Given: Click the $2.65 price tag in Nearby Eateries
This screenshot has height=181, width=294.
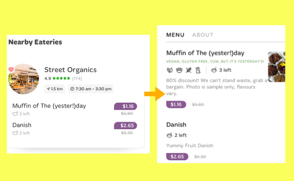Looking at the screenshot, I should tap(125, 126).
